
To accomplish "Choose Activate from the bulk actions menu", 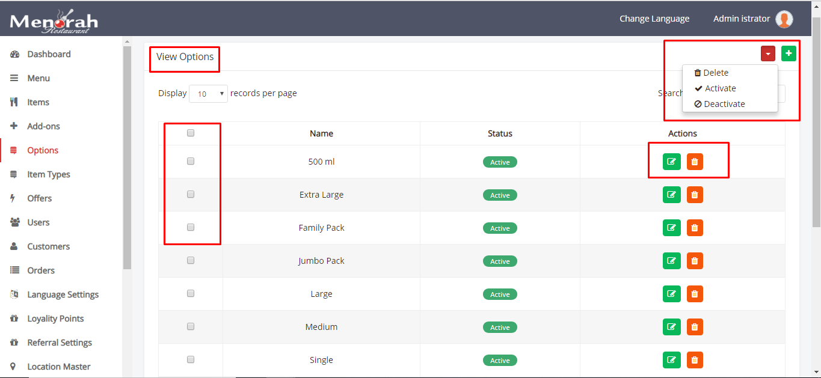I will (720, 88).
